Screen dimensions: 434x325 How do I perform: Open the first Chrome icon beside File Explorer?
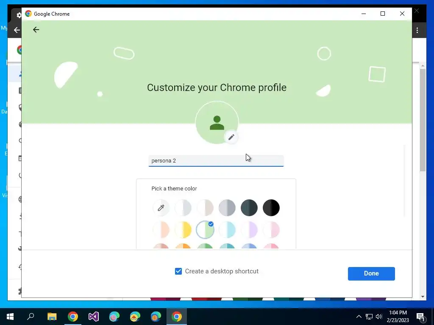point(73,317)
